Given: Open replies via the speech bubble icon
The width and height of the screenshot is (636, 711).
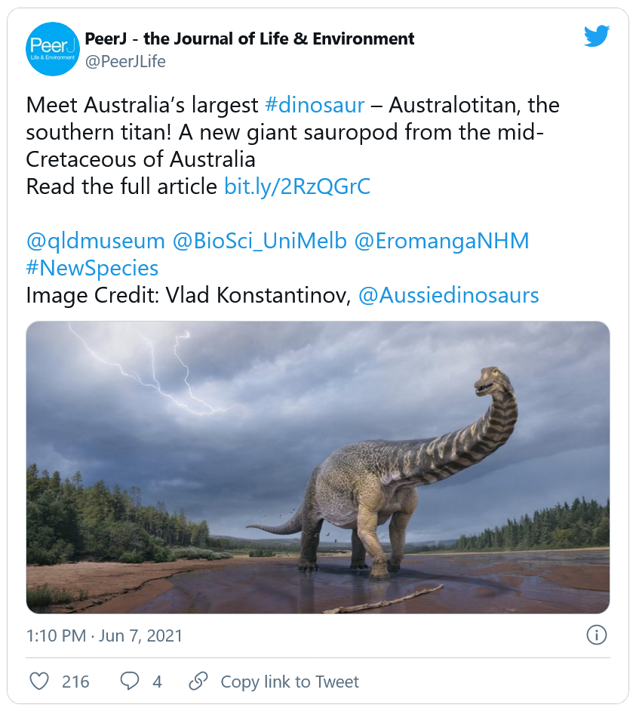Looking at the screenshot, I should 130,682.
